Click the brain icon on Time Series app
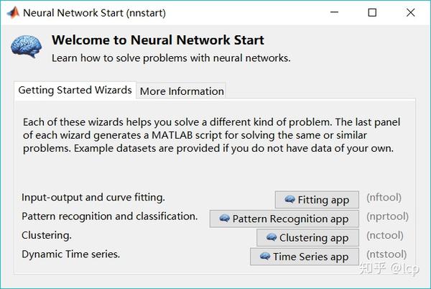This screenshot has width=431, height=289. [264, 256]
